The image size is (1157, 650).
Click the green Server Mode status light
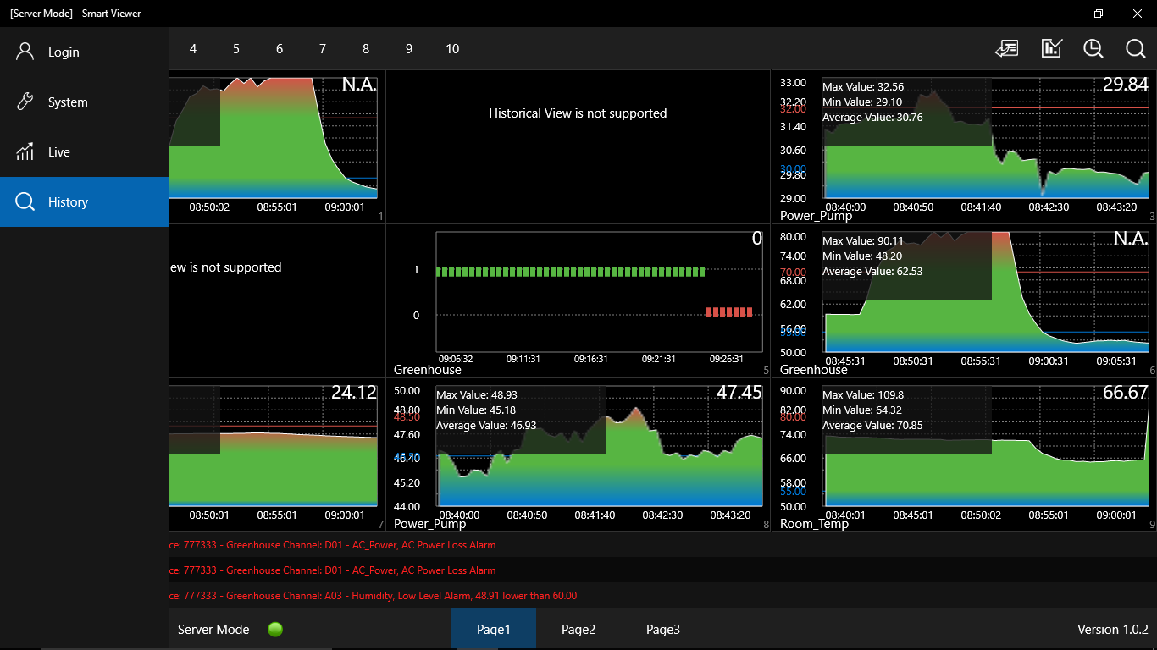pyautogui.click(x=275, y=629)
